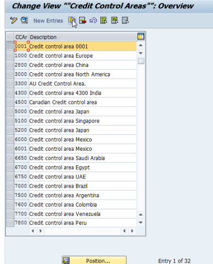Click the Details magnifier icon

tap(24, 20)
